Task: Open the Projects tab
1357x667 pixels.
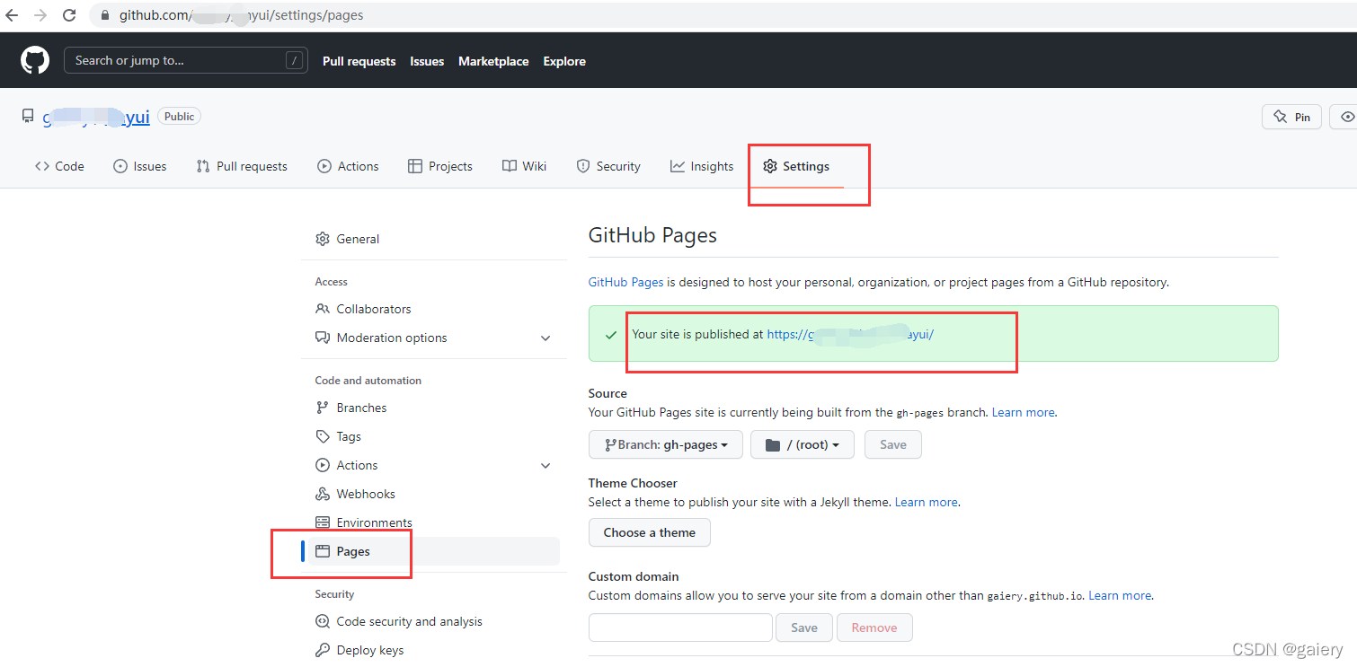Action: point(440,166)
